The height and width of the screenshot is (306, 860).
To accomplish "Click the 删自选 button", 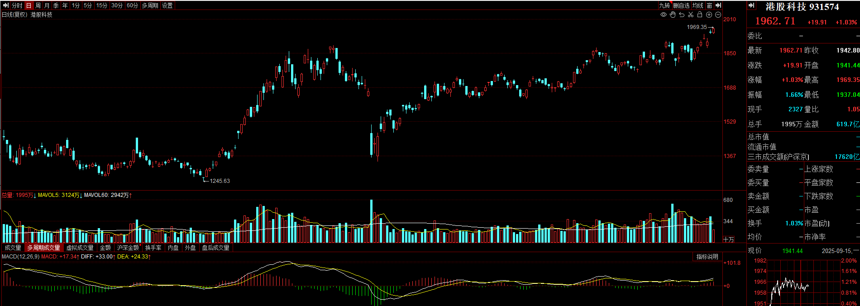I will 681,5.
